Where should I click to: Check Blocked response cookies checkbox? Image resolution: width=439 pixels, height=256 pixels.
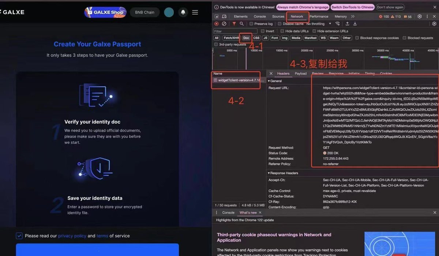357,38
